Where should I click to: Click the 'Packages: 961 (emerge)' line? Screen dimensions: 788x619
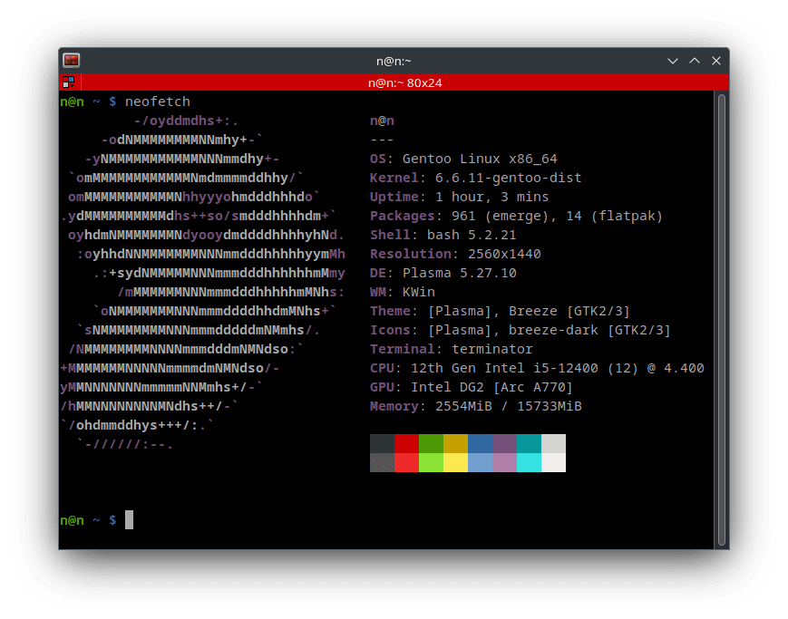tap(516, 216)
